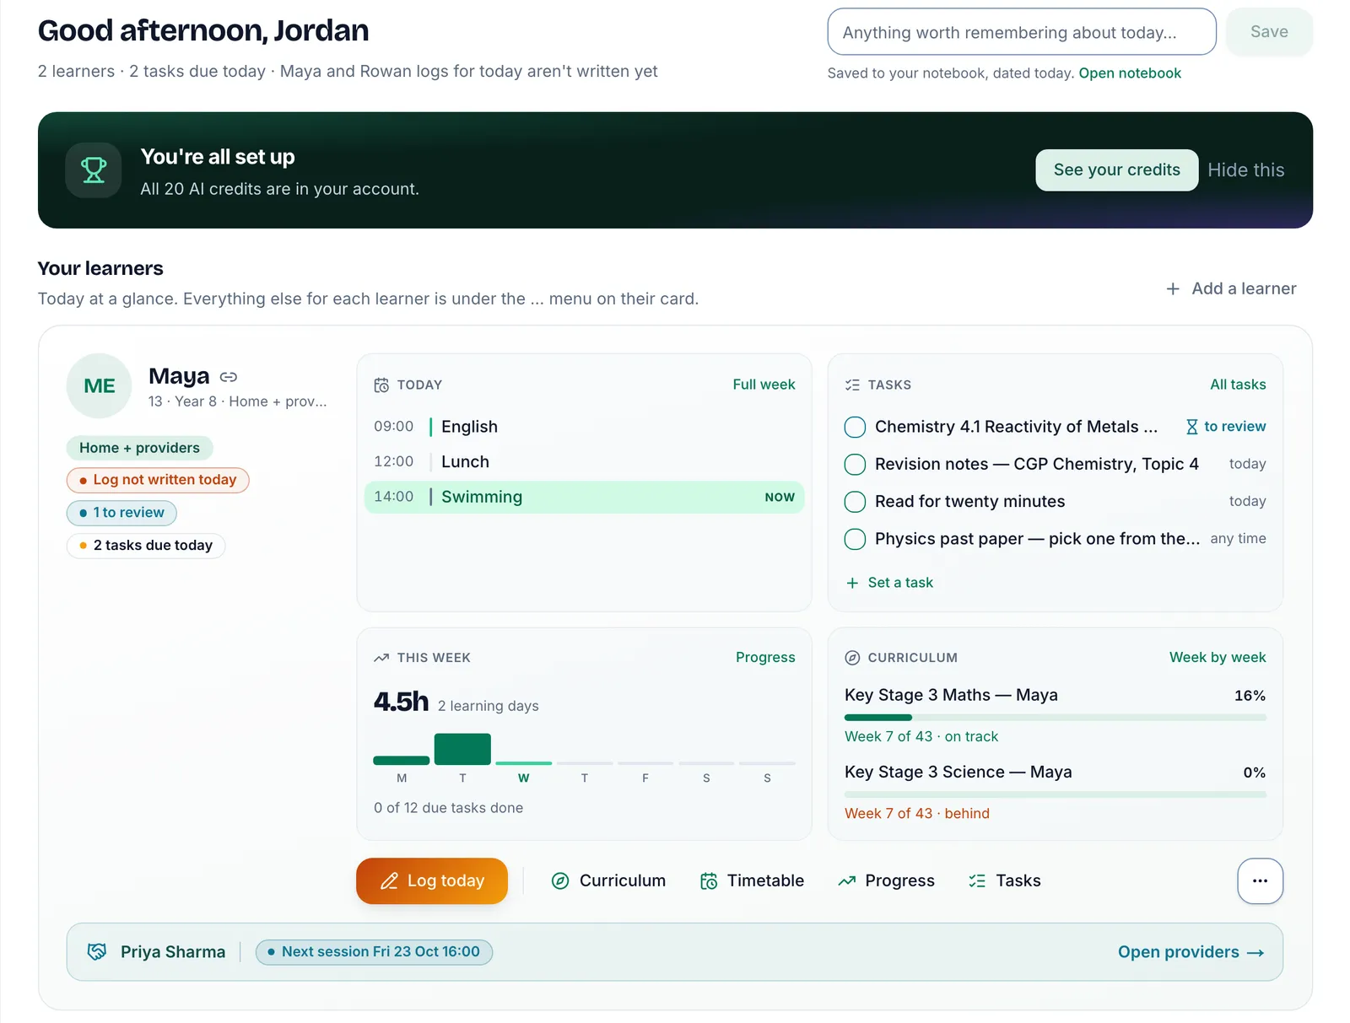Click the compass icon beside CURRICULUM heading
1350x1023 pixels.
click(x=852, y=658)
